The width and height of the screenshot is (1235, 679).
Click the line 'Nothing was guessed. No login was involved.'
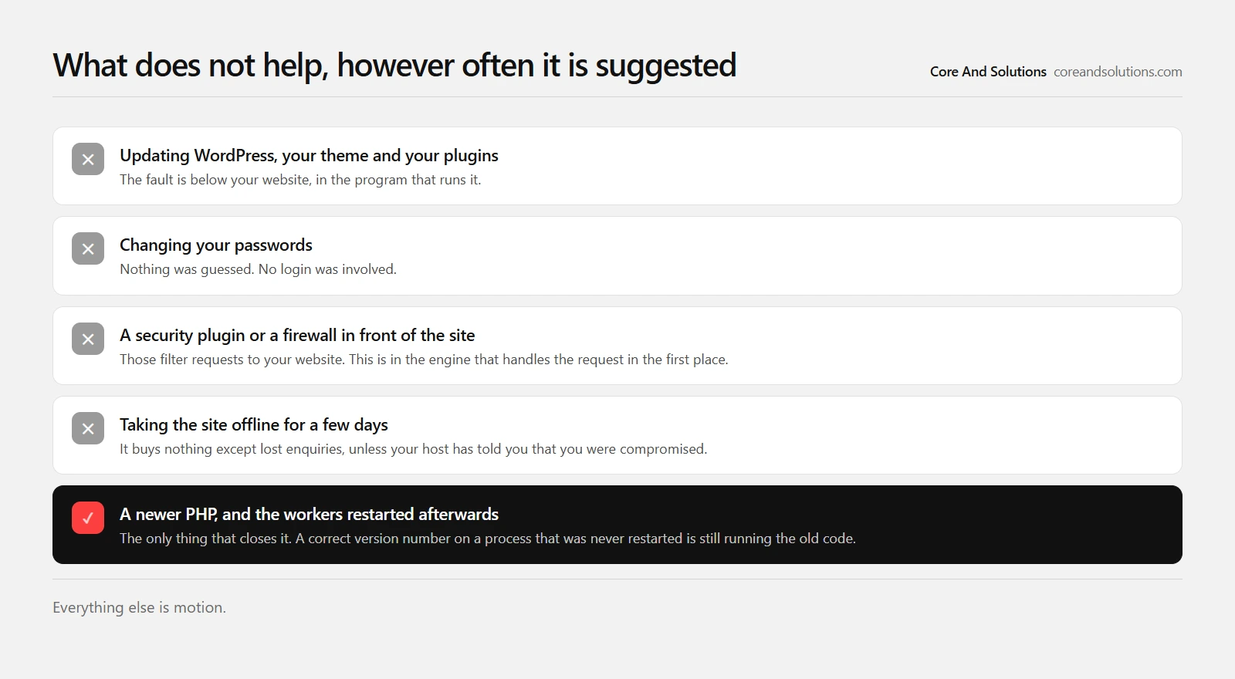click(x=258, y=269)
